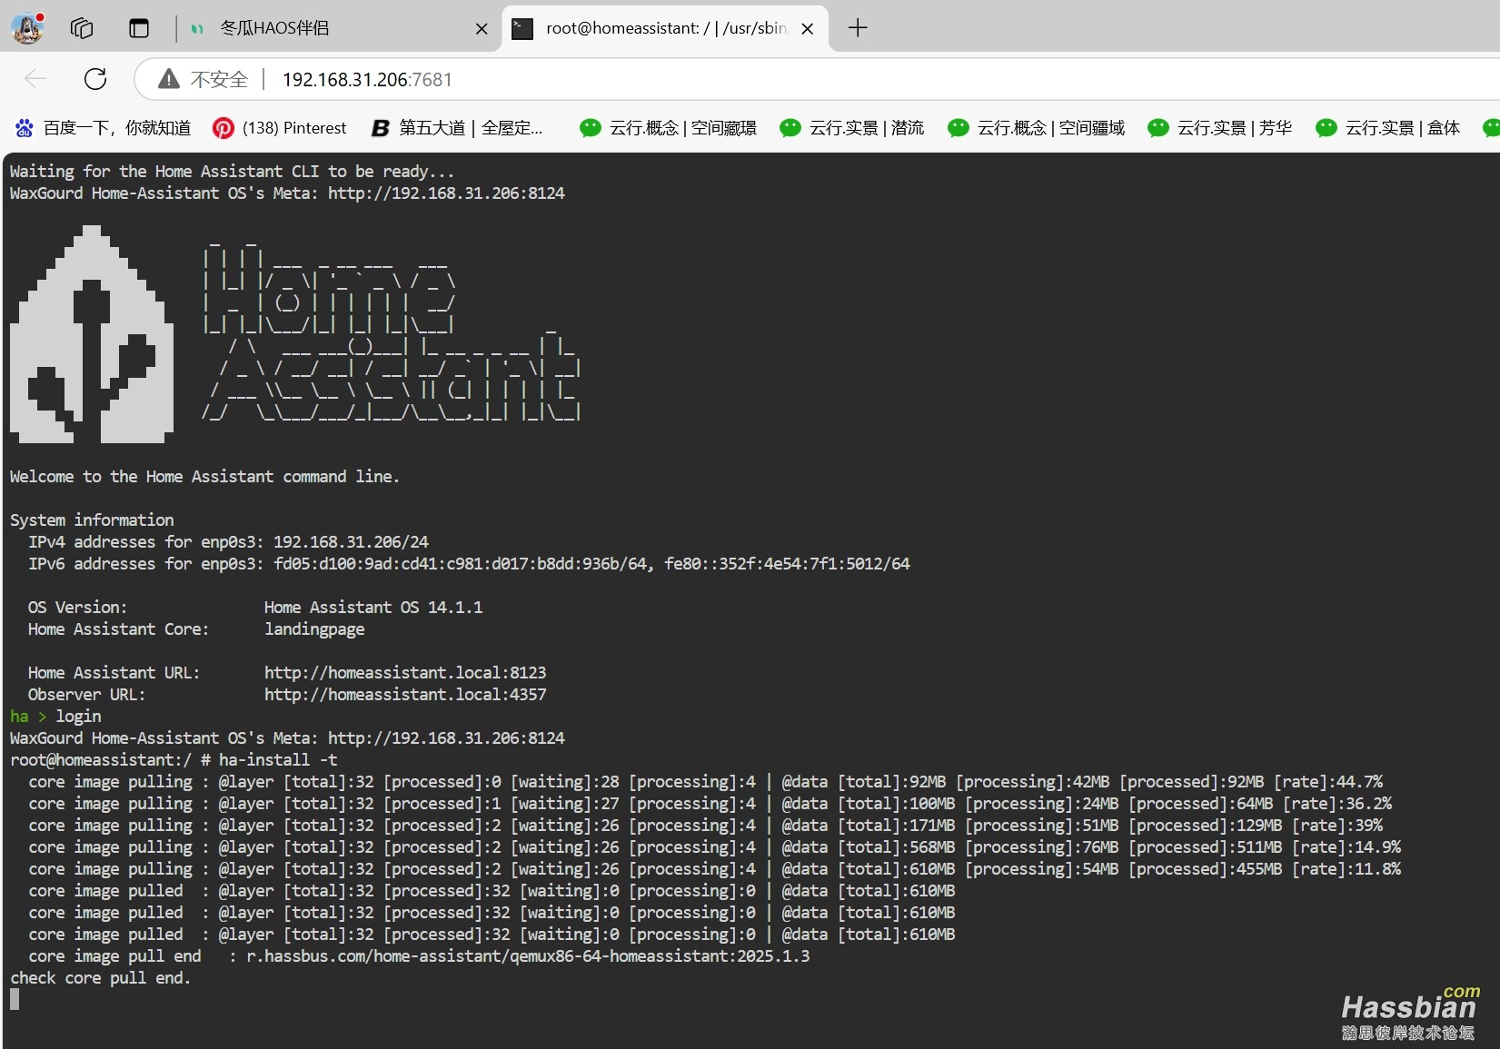Open a new browser tab
1500x1049 pixels.
pyautogui.click(x=858, y=28)
